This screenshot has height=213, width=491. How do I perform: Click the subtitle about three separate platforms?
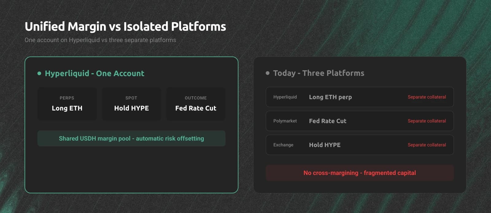click(x=100, y=40)
